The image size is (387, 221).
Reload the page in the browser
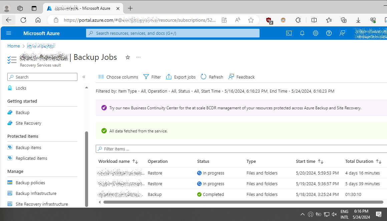[23, 20]
